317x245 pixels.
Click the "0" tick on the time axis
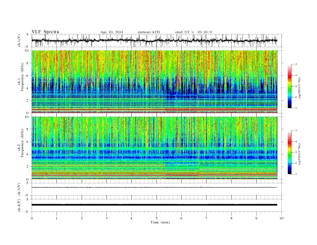point(32,218)
